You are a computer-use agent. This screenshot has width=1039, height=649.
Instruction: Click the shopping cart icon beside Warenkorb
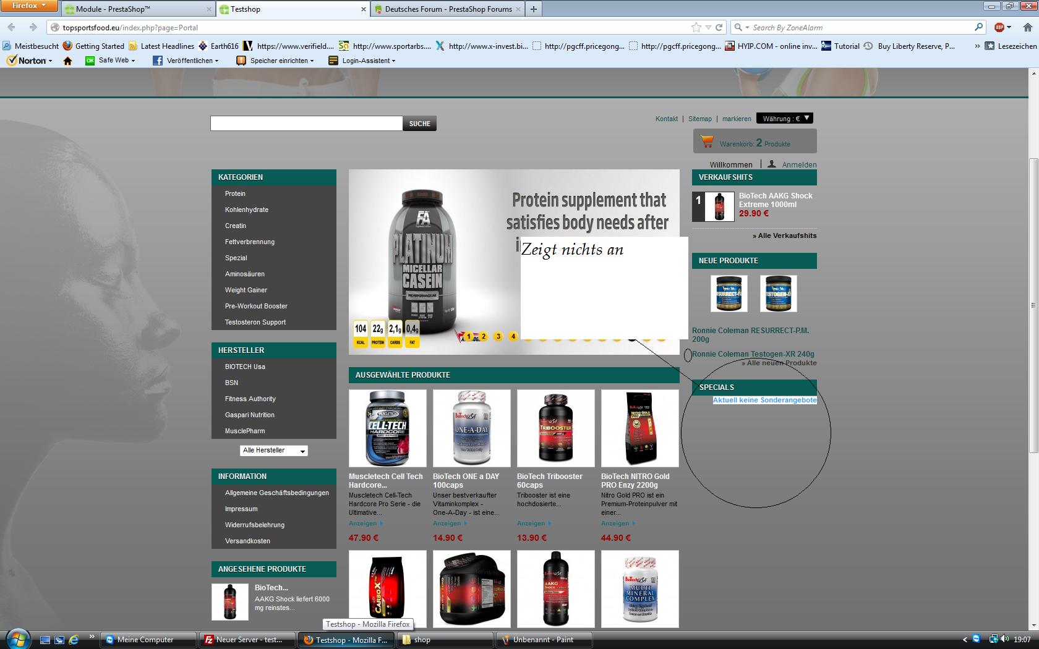(706, 142)
